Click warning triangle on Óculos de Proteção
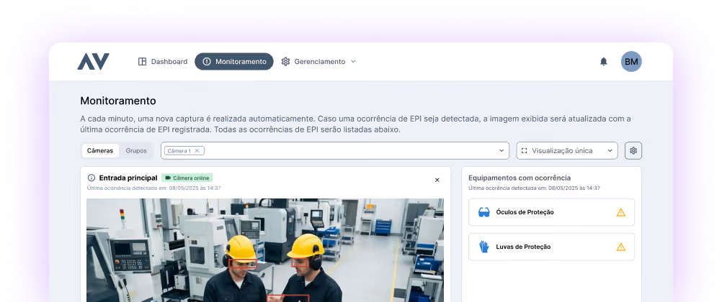Screen dimensions: 722x302 620,212
